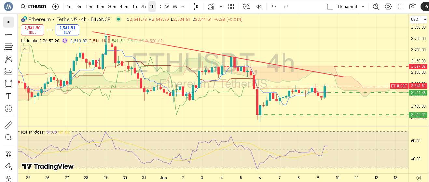Expand the indicators favorites dropdown chevron

pos(221,6)
